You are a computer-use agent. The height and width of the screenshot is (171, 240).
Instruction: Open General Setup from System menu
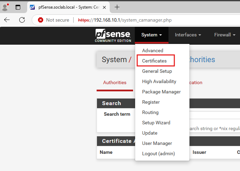(x=157, y=71)
